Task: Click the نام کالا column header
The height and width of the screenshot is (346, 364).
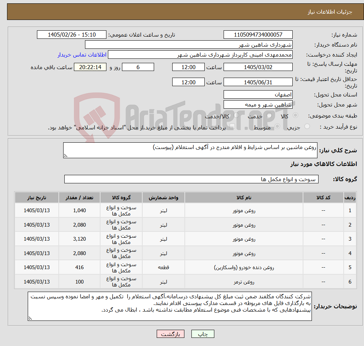Action: 244,198
